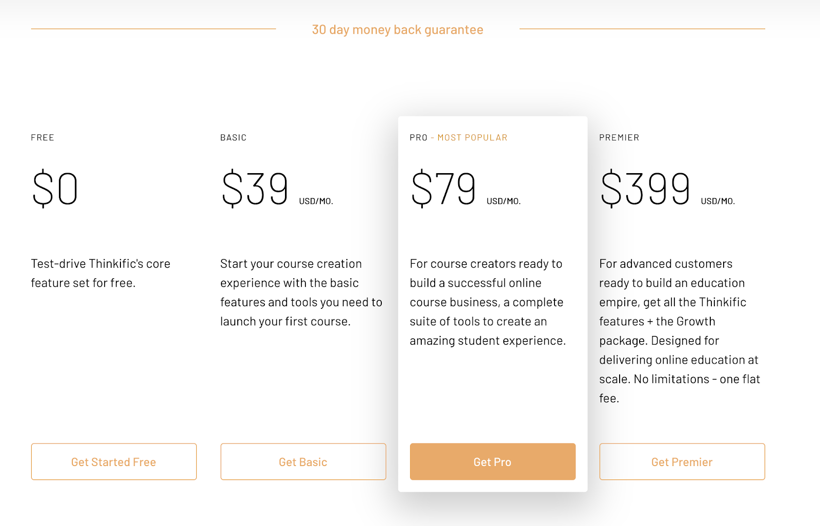Click the Pro plan description paragraph
This screenshot has height=526, width=820.
pos(487,302)
